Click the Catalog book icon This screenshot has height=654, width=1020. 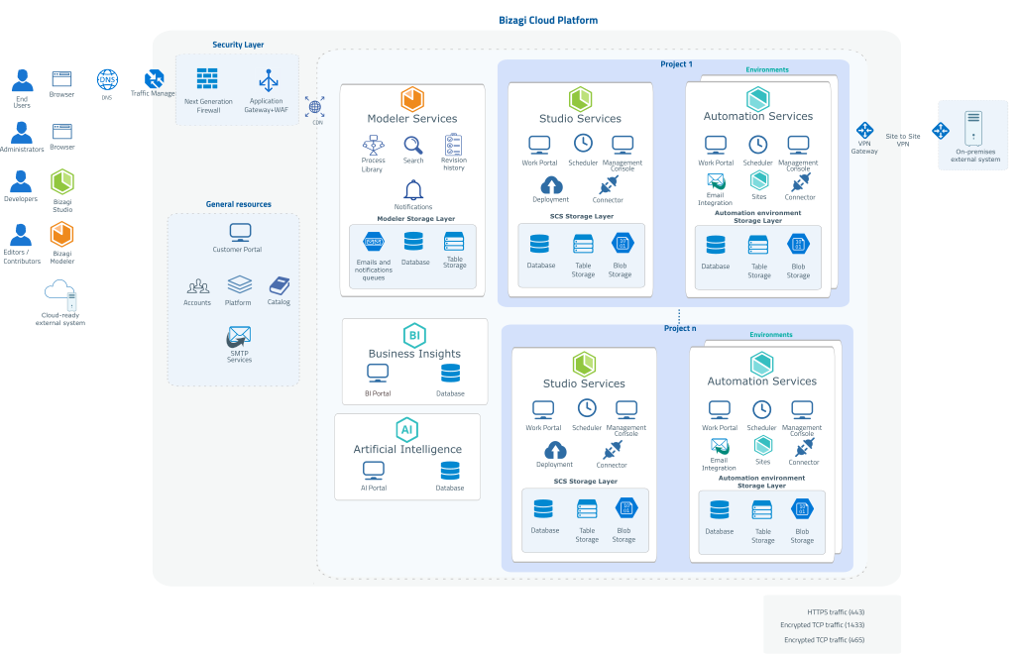coord(280,285)
